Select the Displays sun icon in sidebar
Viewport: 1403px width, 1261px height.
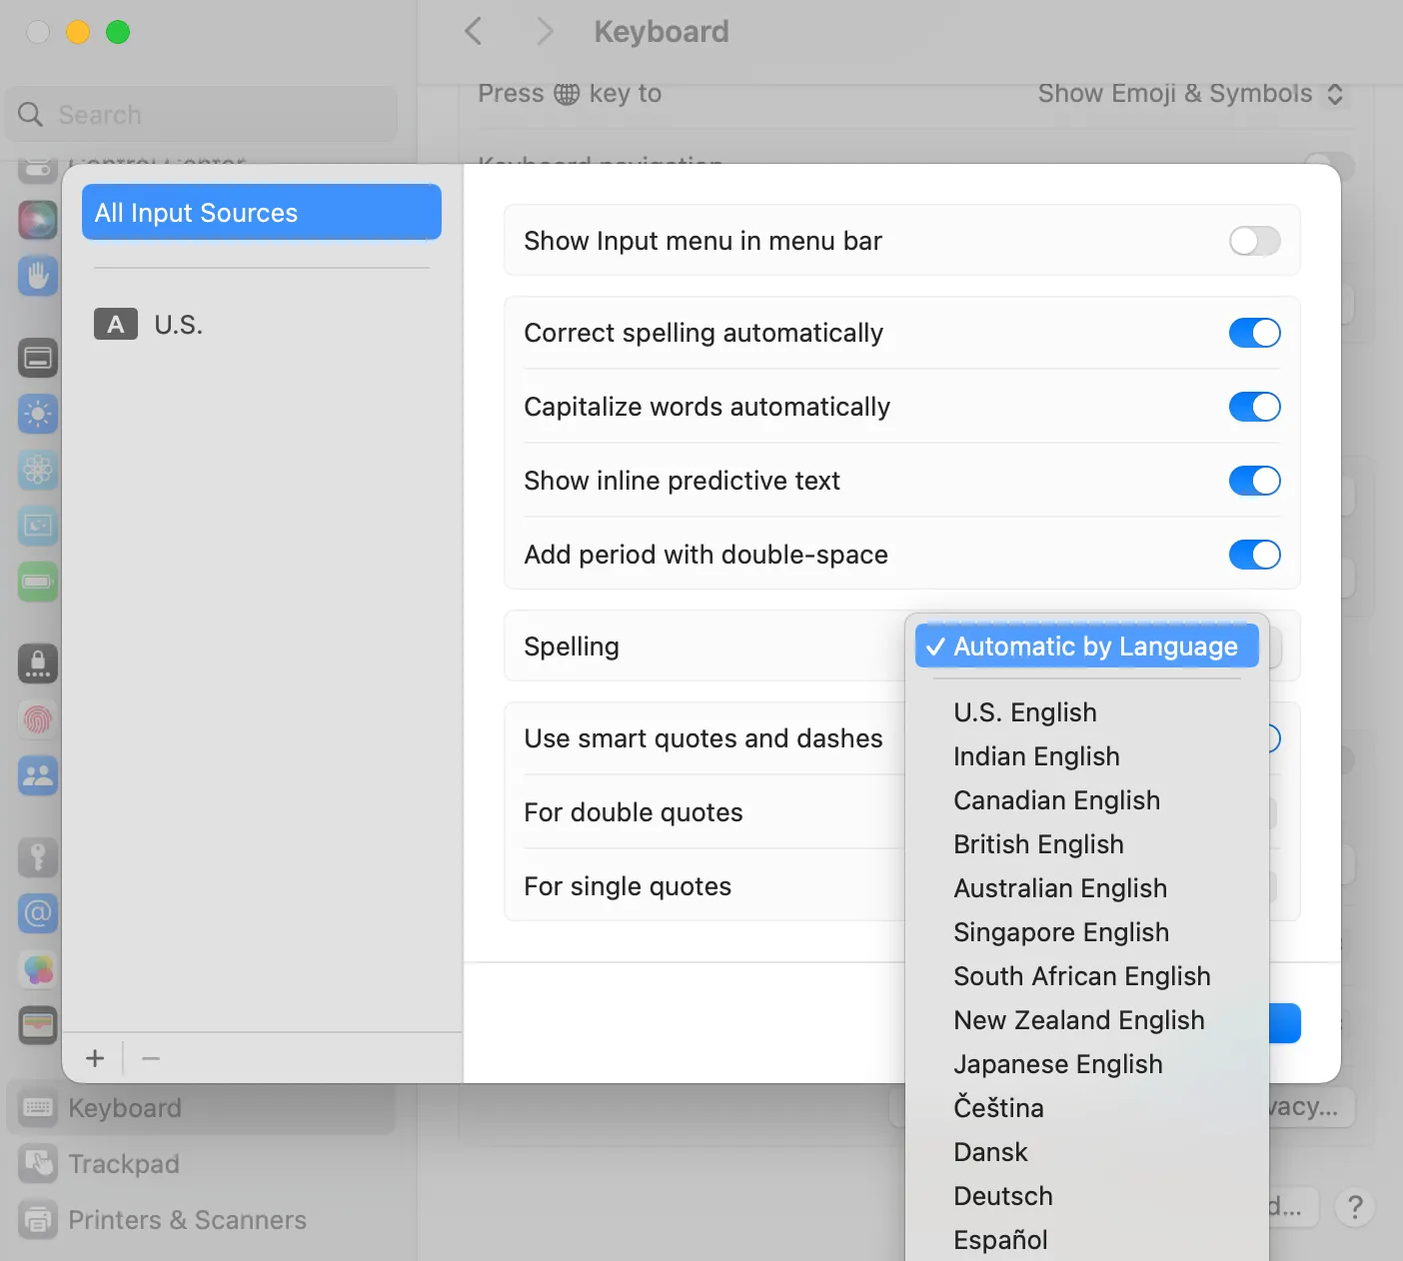click(x=38, y=414)
